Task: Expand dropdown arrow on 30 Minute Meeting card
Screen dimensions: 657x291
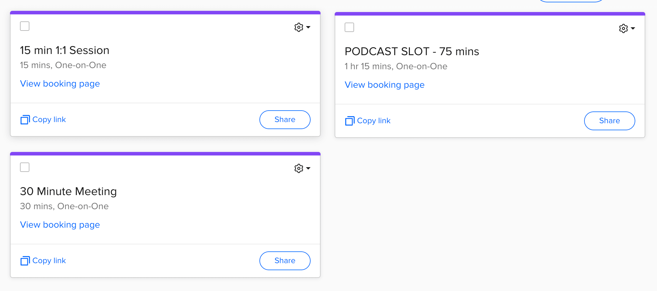Action: point(308,168)
